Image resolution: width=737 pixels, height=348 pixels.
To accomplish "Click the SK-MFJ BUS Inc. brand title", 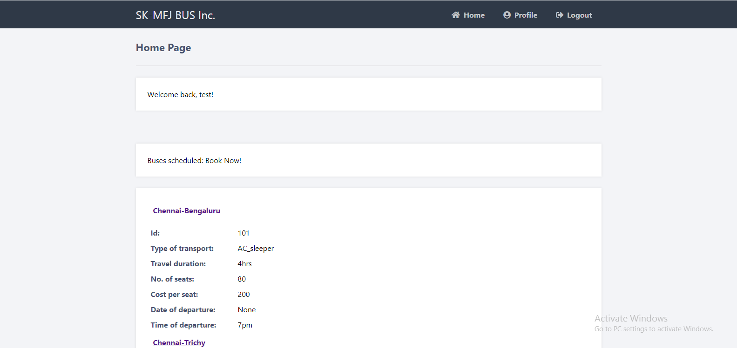I will (x=176, y=15).
